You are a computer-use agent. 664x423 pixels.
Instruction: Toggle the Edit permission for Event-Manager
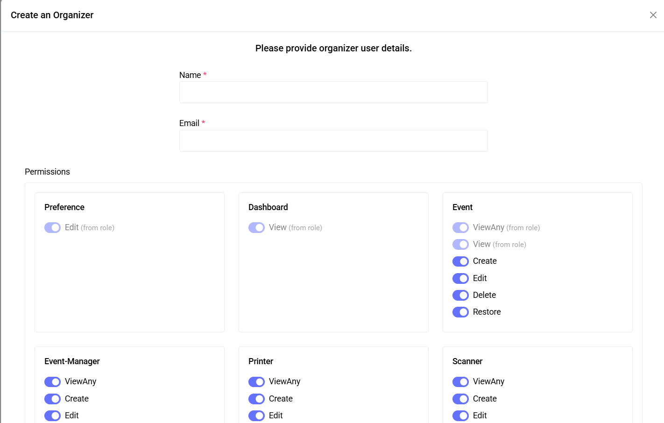[52, 415]
